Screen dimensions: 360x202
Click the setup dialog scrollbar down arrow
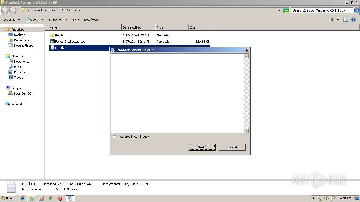pos(247,131)
